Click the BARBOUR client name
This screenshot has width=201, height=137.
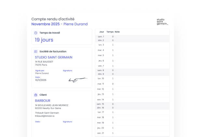tap(43, 101)
